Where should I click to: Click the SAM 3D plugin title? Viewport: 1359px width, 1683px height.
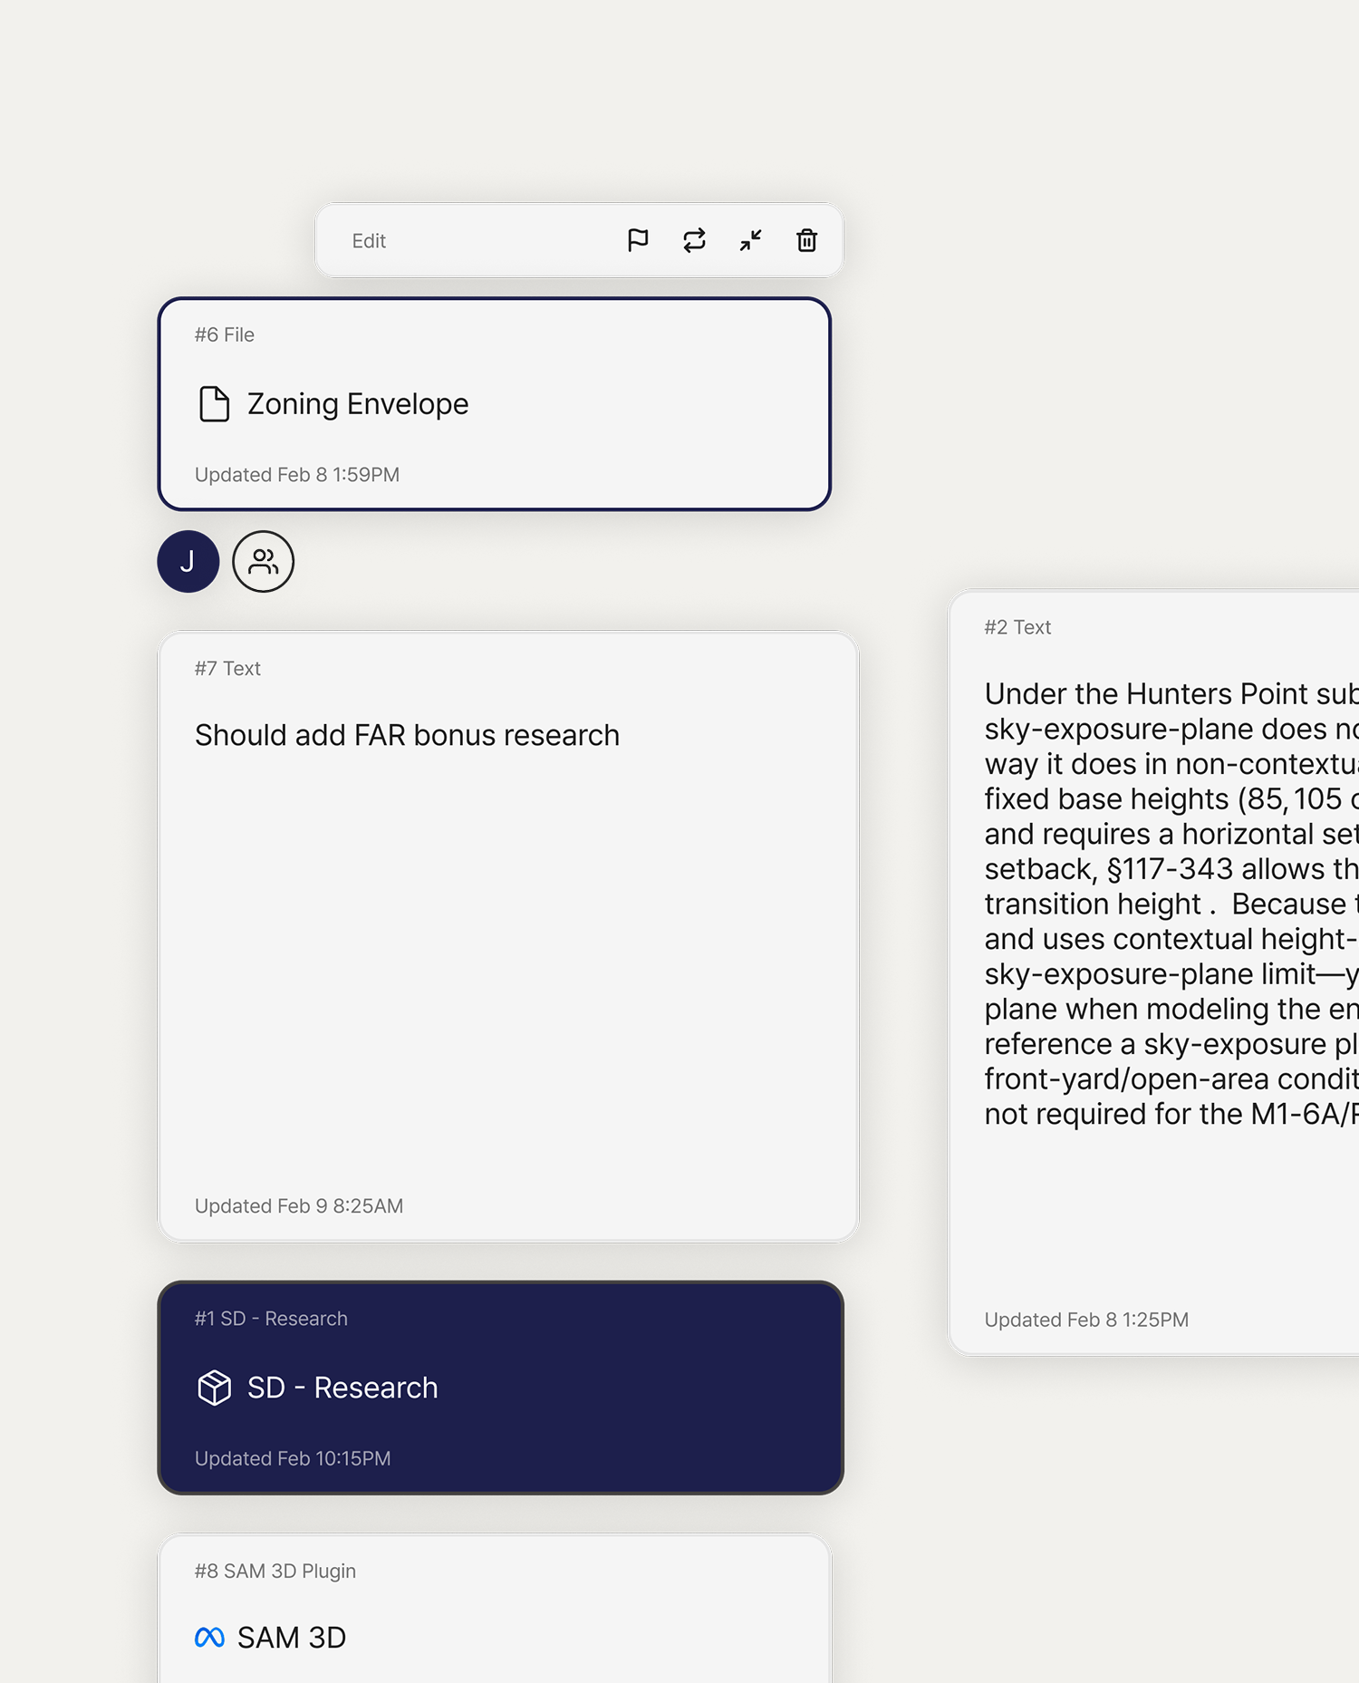(292, 1638)
